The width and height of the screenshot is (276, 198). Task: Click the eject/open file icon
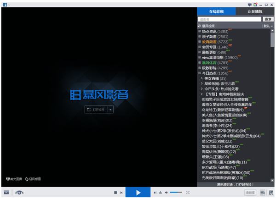161,192
